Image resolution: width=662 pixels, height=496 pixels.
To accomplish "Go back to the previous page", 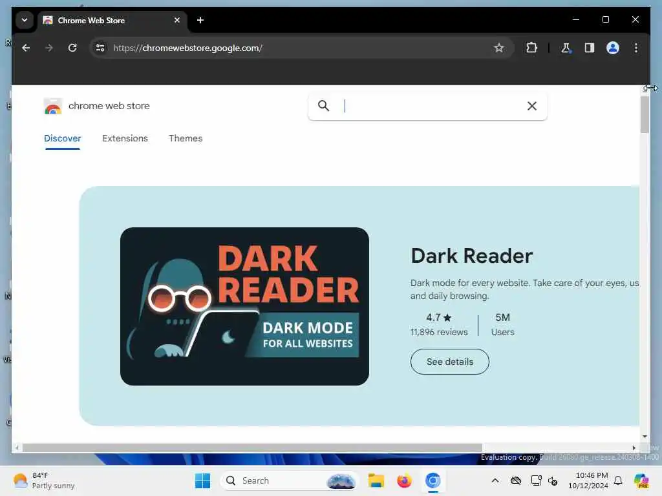I will (x=26, y=48).
